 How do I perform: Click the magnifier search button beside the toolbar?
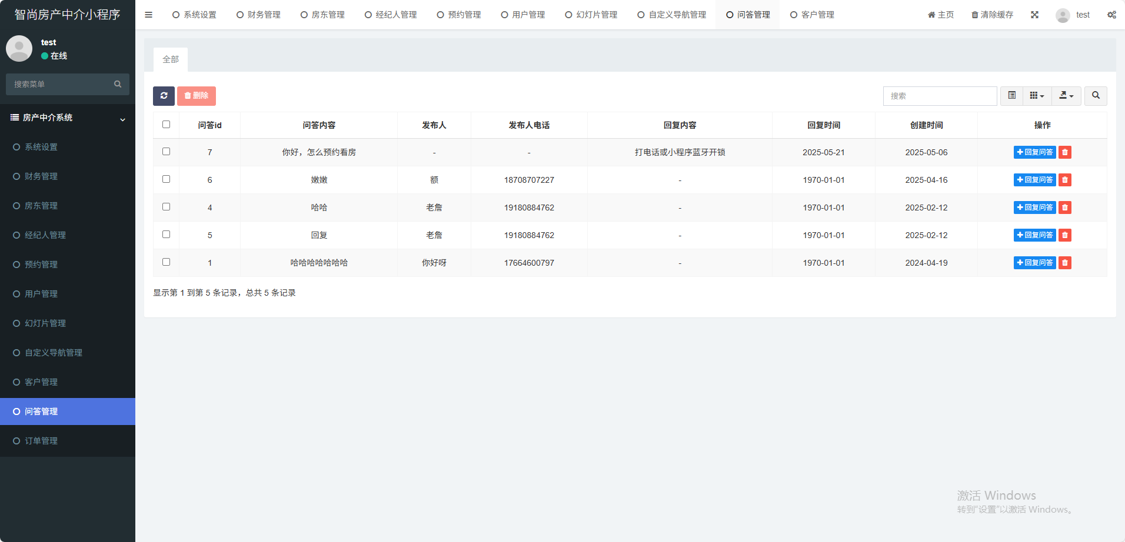[x=1095, y=96]
